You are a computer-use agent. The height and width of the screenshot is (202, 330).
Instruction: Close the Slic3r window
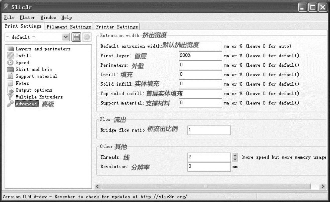(322, 7)
